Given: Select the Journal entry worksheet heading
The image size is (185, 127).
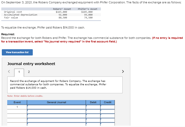Looking at the screenshot, I should click(31, 64).
